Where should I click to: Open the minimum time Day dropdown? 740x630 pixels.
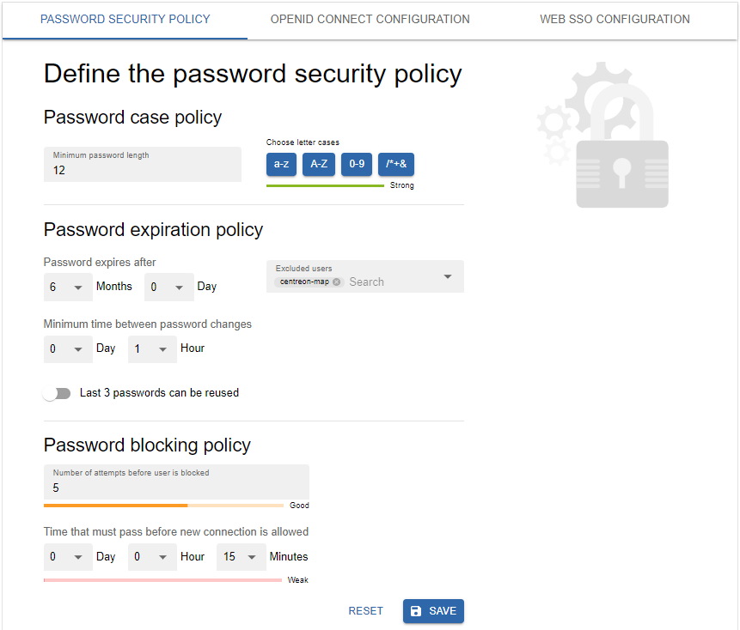click(x=68, y=349)
